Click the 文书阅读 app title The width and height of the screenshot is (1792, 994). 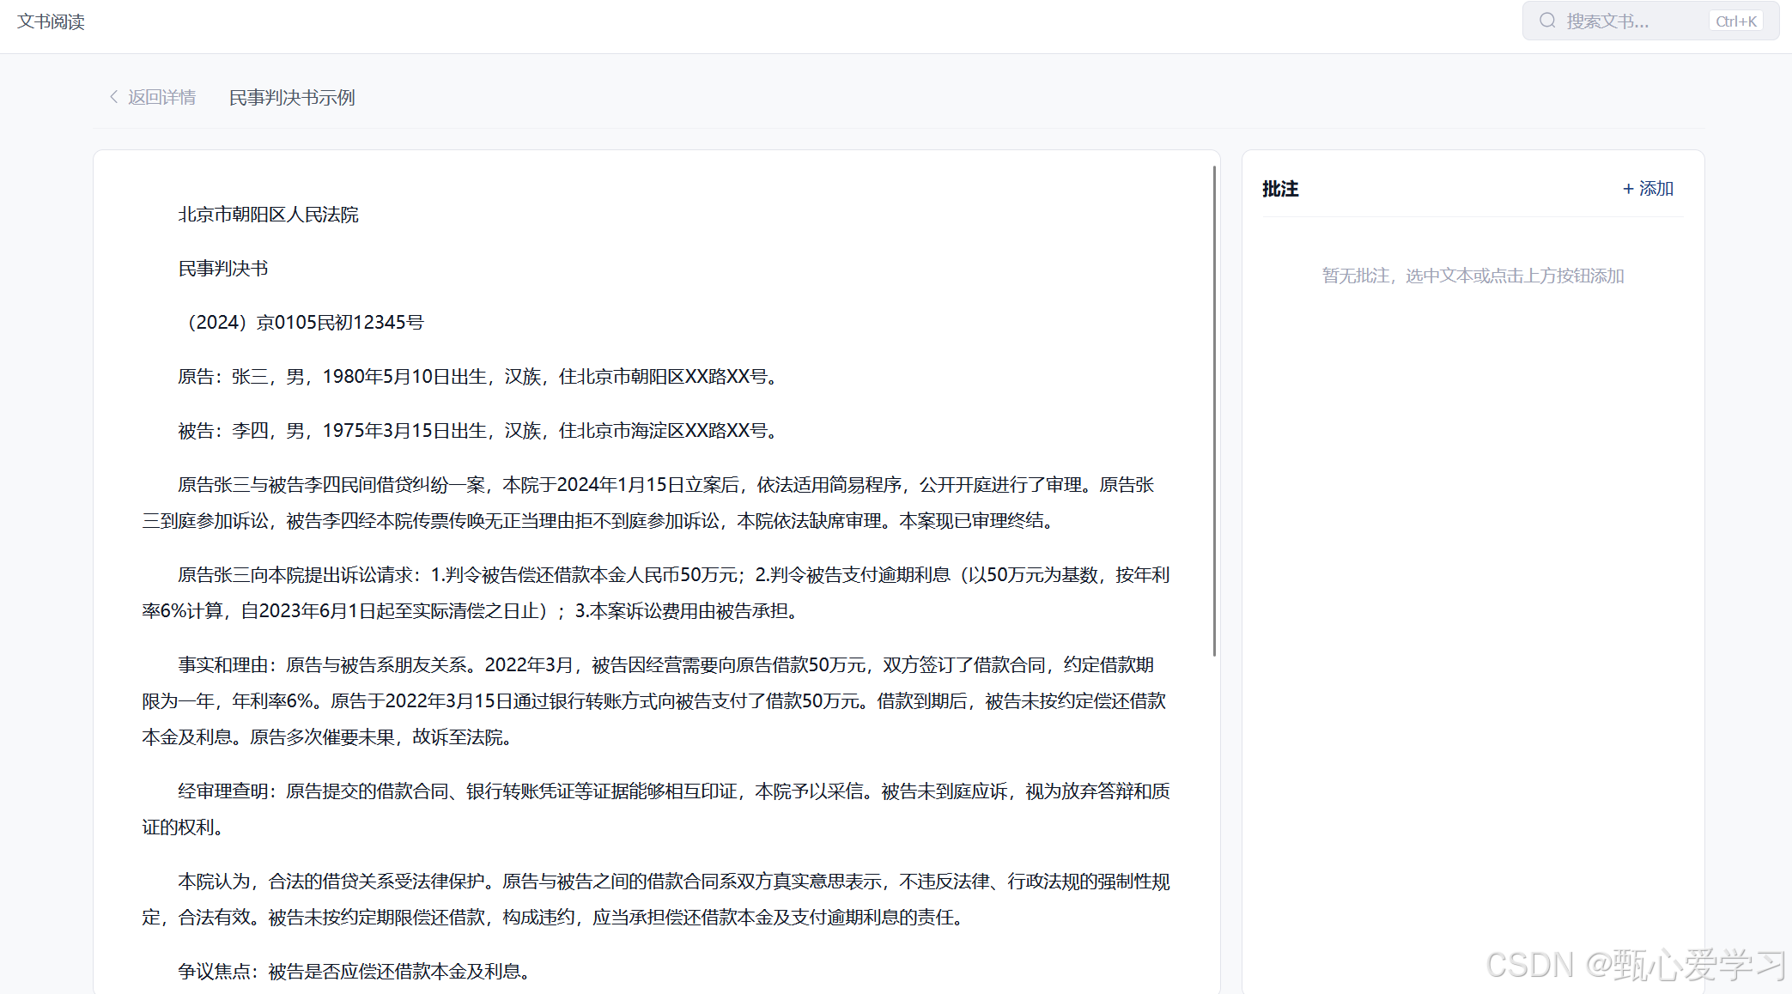click(x=51, y=21)
